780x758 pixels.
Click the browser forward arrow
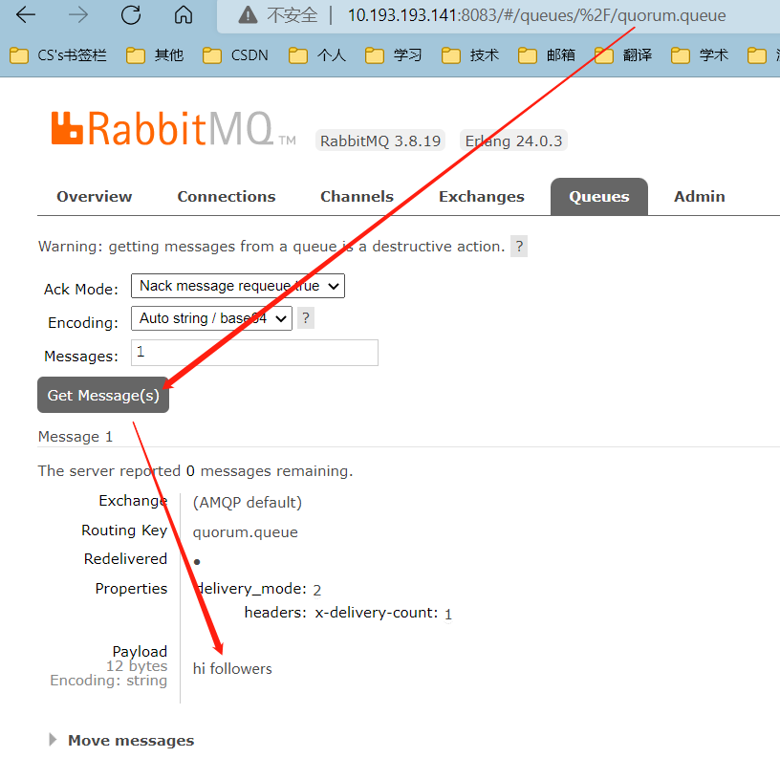coord(78,15)
